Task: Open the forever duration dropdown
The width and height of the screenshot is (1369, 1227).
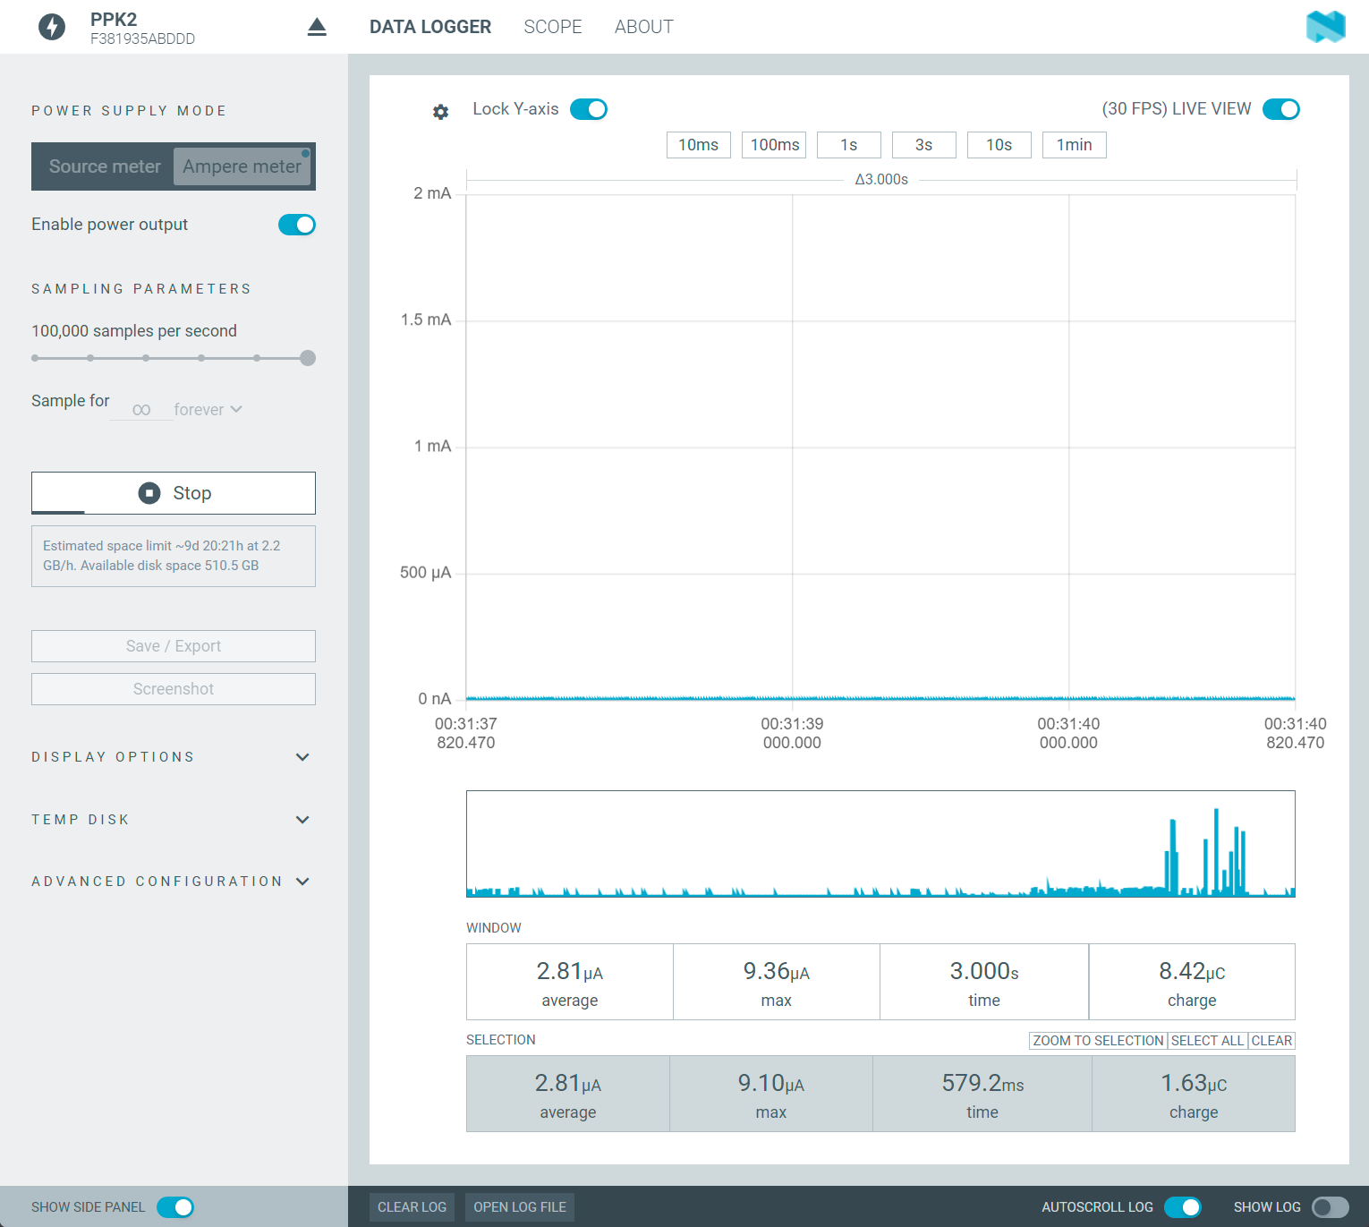Action: tap(208, 410)
